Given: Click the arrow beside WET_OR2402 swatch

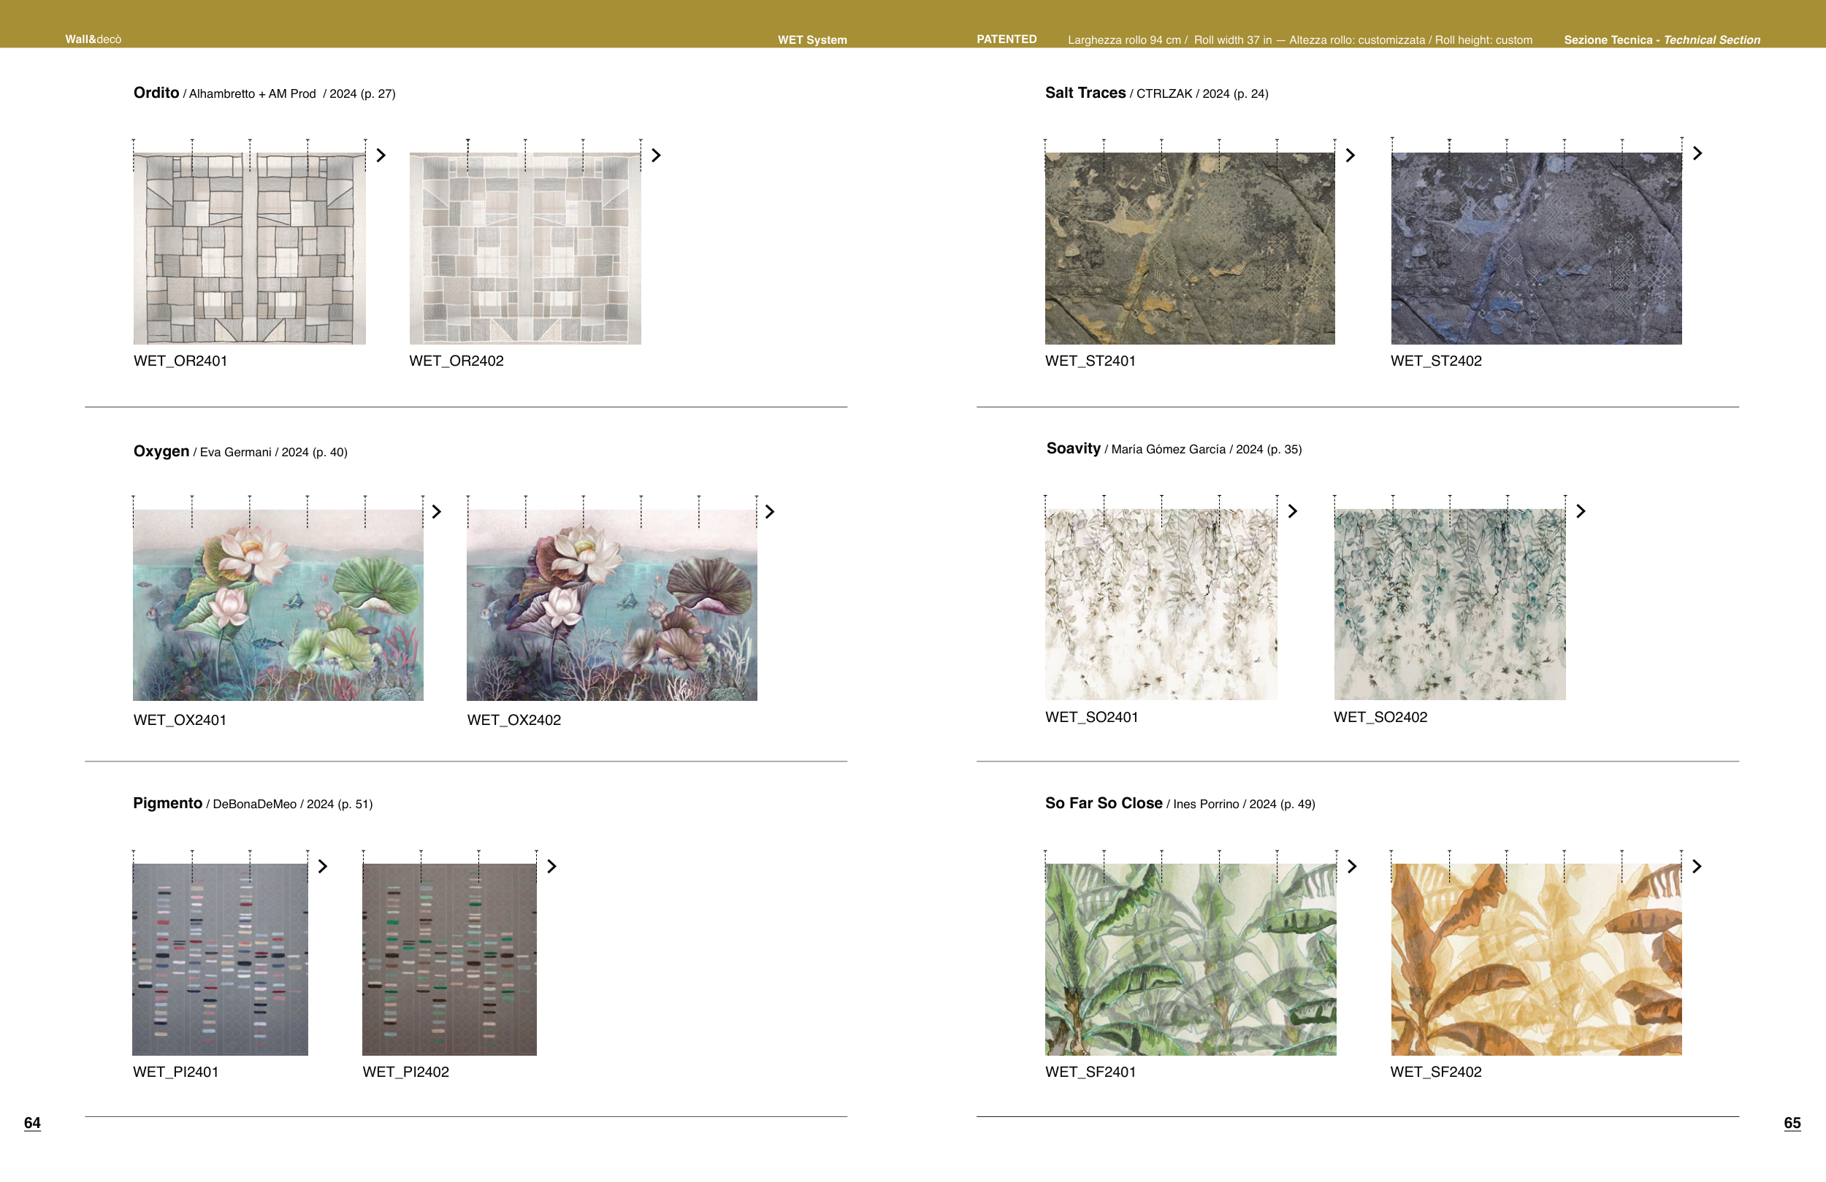Looking at the screenshot, I should coord(656,155).
